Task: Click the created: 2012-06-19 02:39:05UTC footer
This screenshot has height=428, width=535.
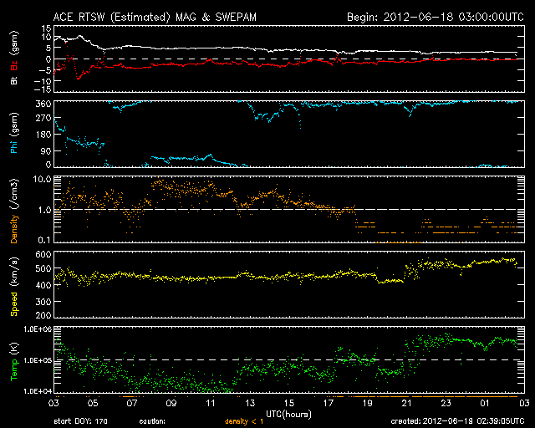Action: (x=457, y=422)
